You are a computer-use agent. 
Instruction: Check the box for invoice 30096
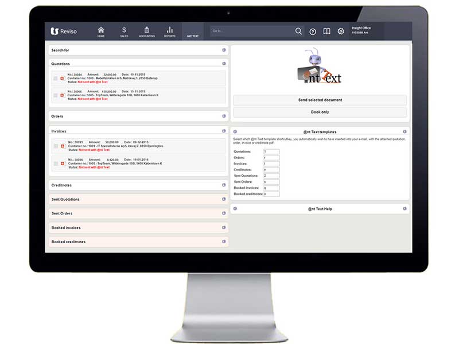56,163
